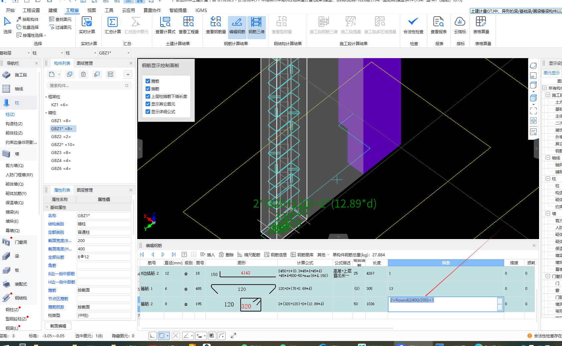Click the 汇总计算 sum icon
Image resolution: width=562 pixels, height=346 pixels.
point(113,26)
